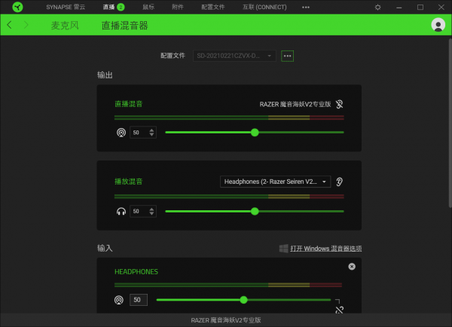The height and width of the screenshot is (327, 452).
Task: Open the SYNAPSE 雷云 tab
Action: click(66, 7)
